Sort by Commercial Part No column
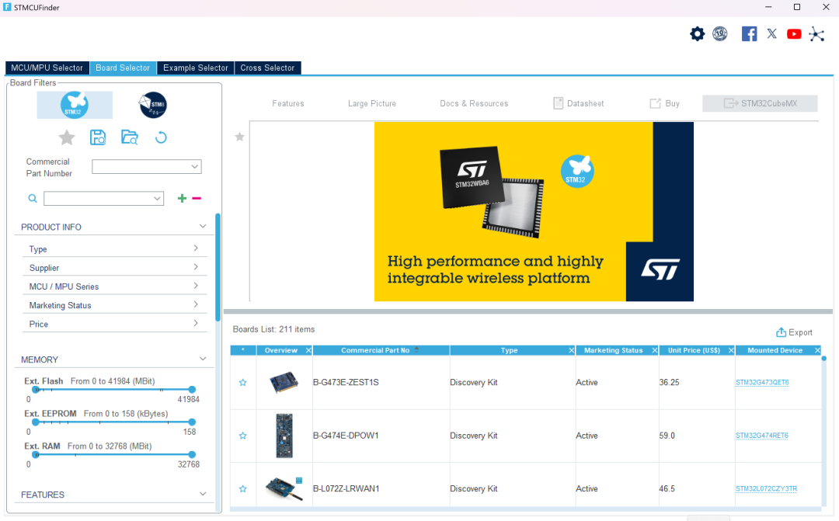Screen dimensions: 839x521 click(x=381, y=350)
